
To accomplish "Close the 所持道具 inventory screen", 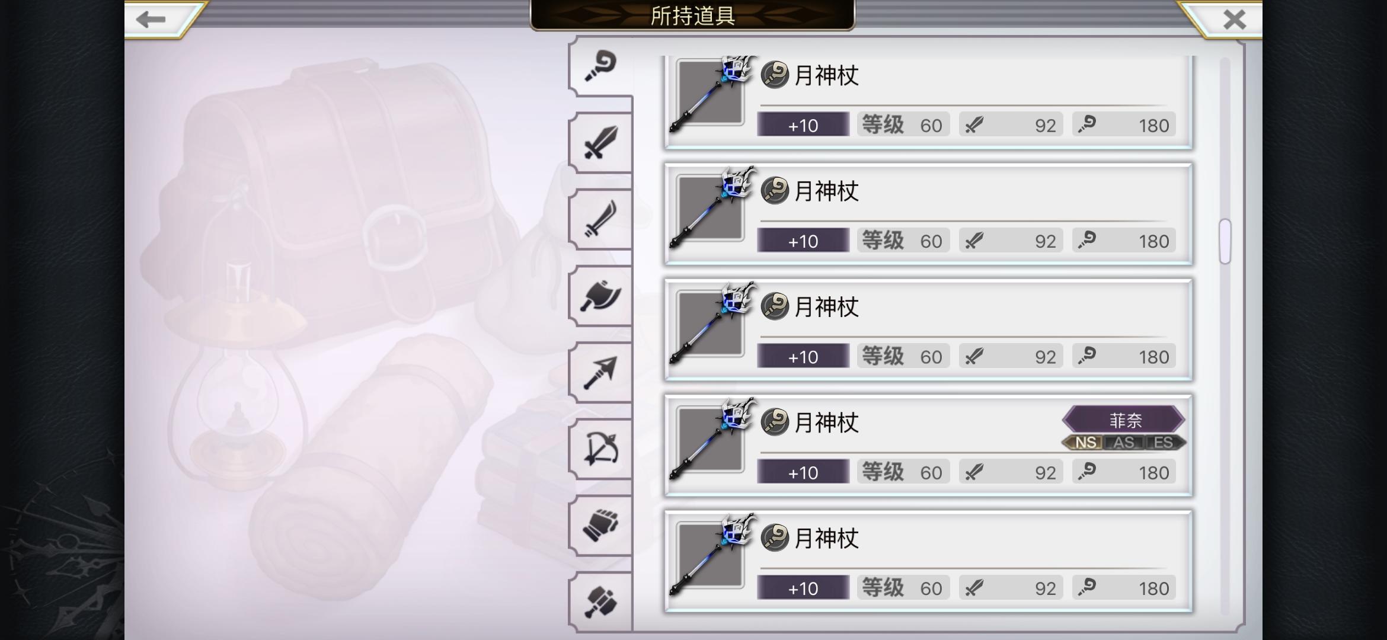I will (x=1234, y=20).
